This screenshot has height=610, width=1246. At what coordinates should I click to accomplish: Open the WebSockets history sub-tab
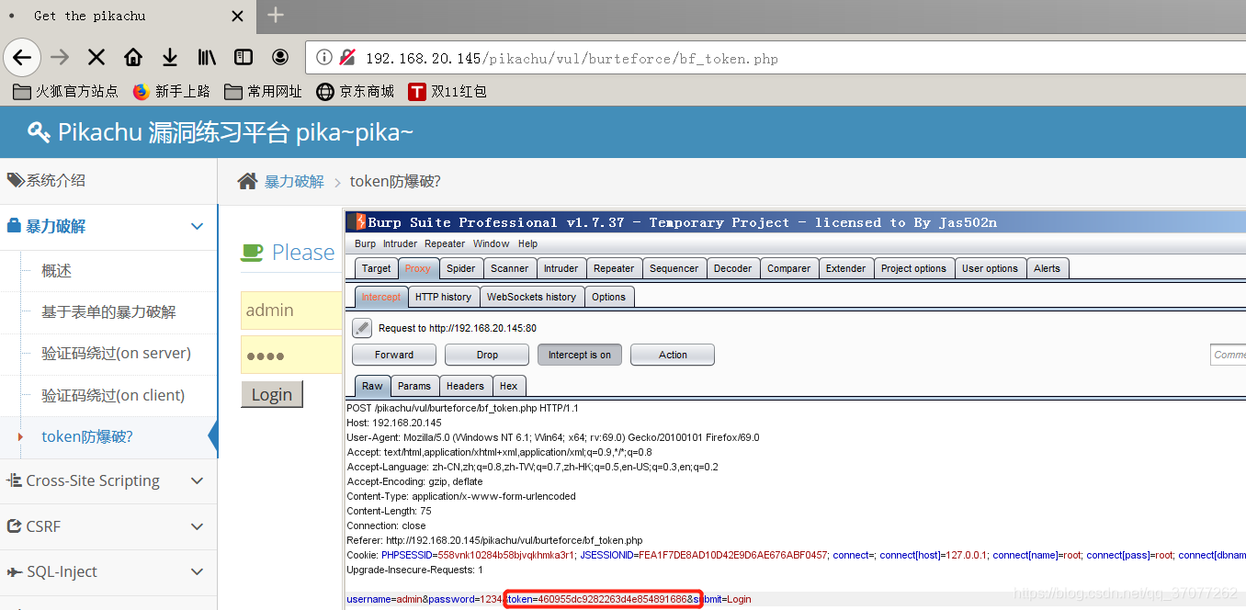click(x=531, y=297)
